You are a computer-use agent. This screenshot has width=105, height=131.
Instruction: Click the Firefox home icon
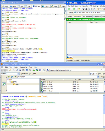(x=10, y=70)
